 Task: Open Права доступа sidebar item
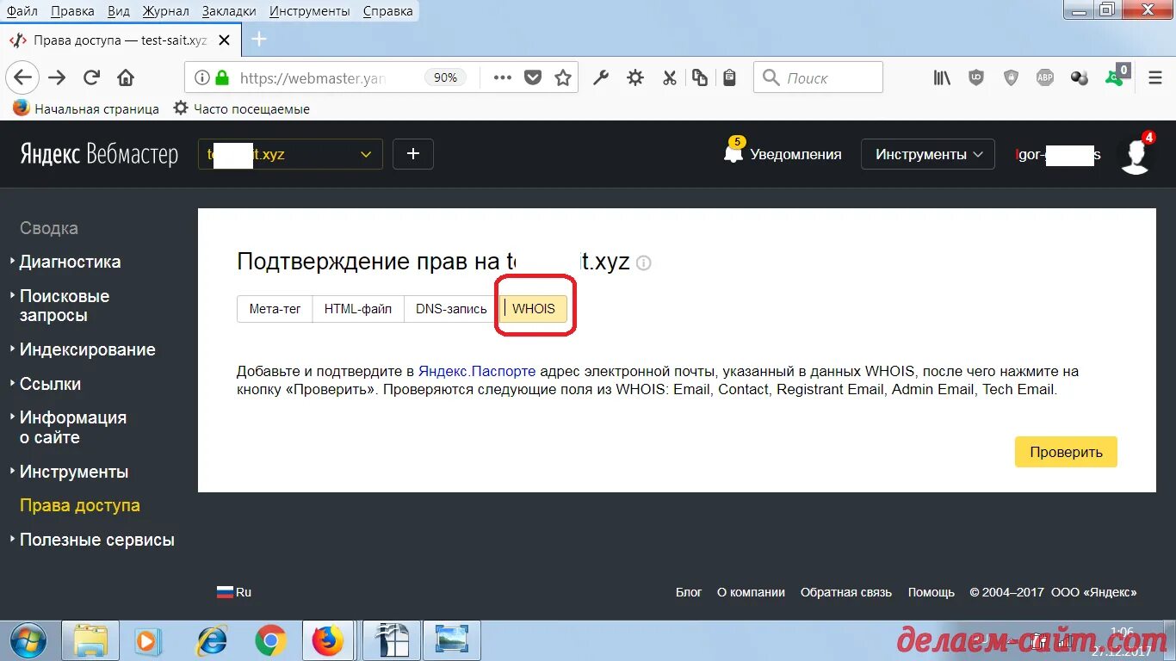80,505
